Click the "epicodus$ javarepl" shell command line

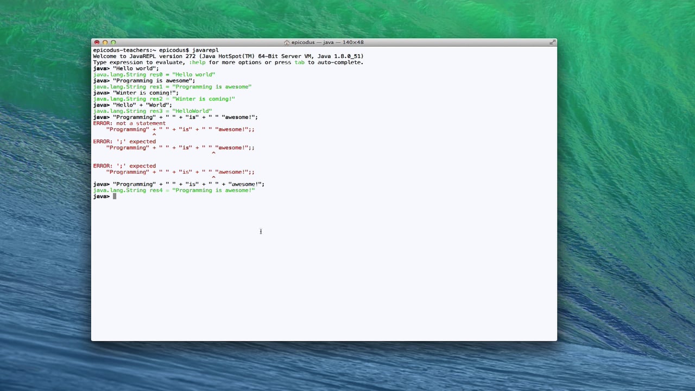click(x=156, y=50)
